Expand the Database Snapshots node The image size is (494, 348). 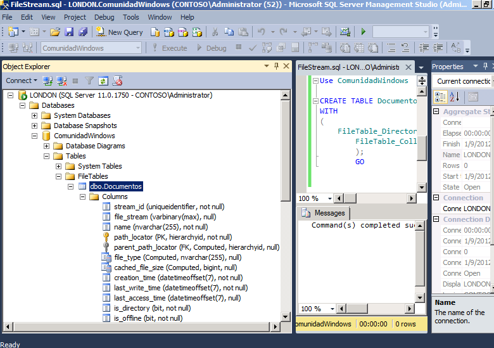pos(35,126)
